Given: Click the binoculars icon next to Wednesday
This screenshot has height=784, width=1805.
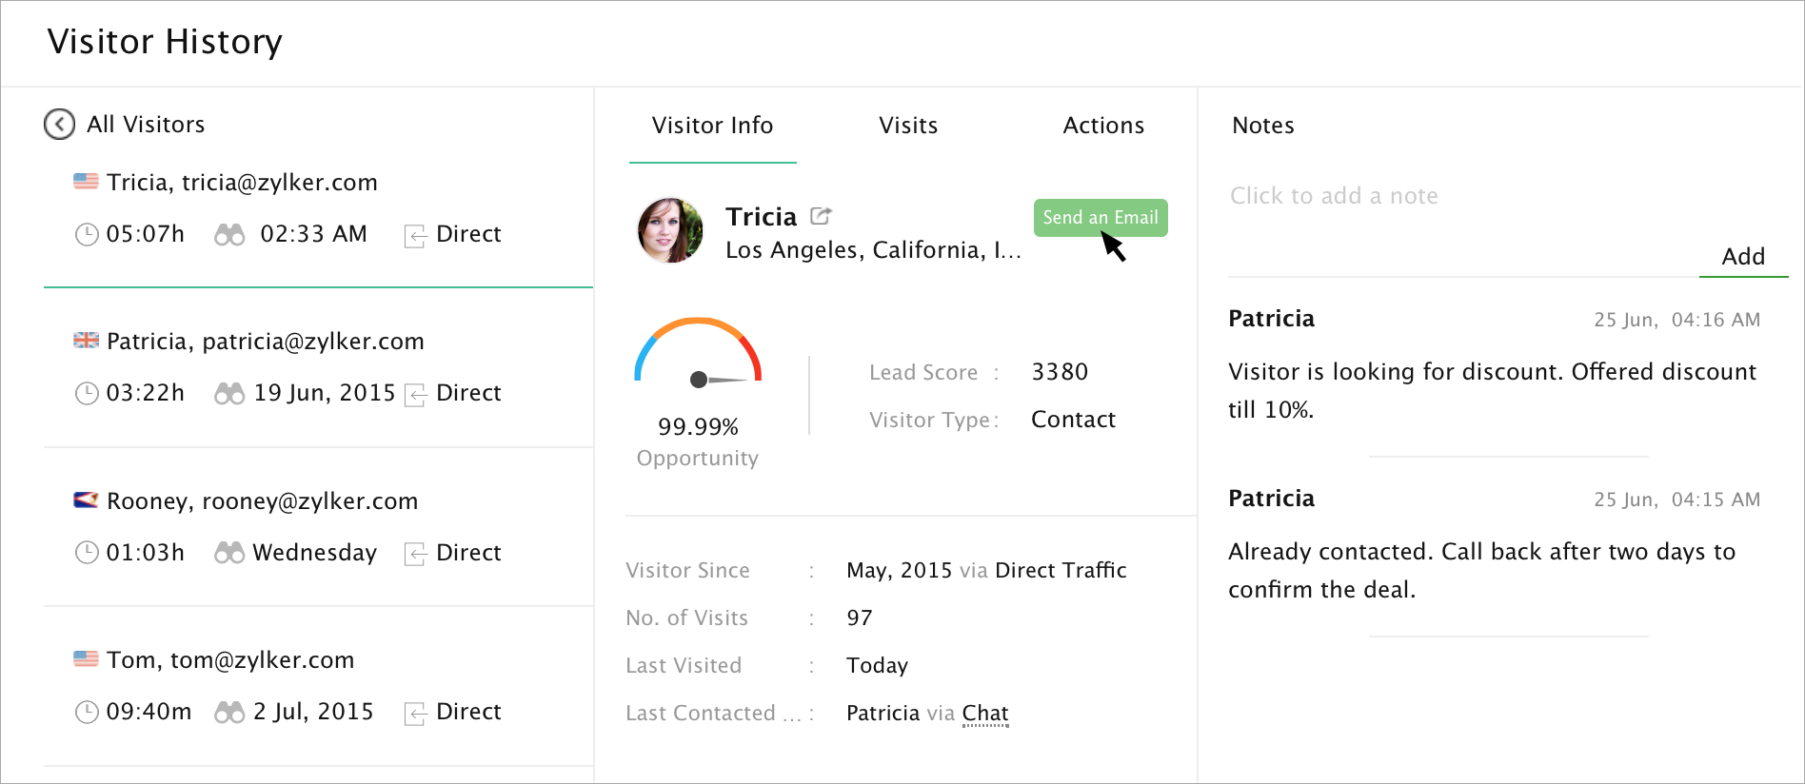Looking at the screenshot, I should 229,553.
